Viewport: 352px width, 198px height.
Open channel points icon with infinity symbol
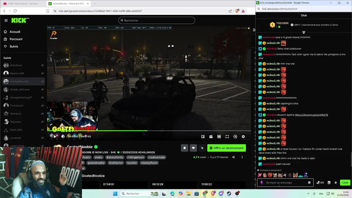[x=320, y=183]
